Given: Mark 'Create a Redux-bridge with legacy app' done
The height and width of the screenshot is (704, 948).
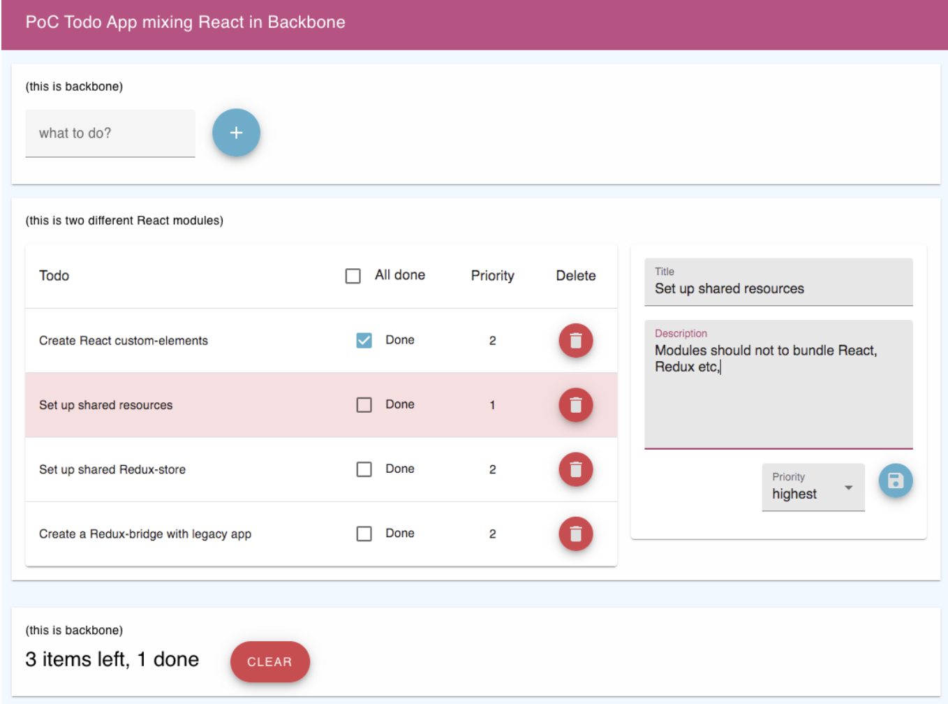Looking at the screenshot, I should tap(364, 534).
